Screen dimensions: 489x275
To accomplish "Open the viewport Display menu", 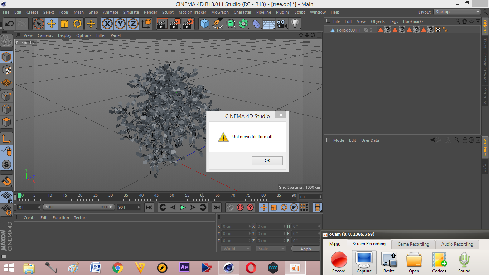I will point(65,35).
